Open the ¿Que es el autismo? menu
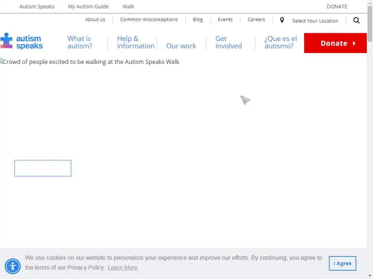The image size is (373, 279). click(x=281, y=42)
